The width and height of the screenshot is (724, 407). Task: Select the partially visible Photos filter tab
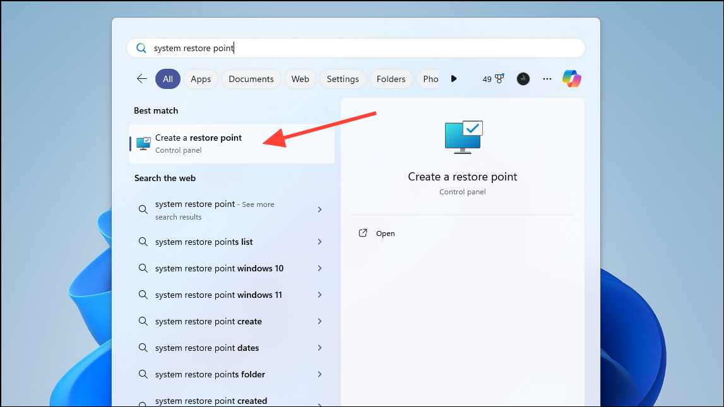click(428, 79)
